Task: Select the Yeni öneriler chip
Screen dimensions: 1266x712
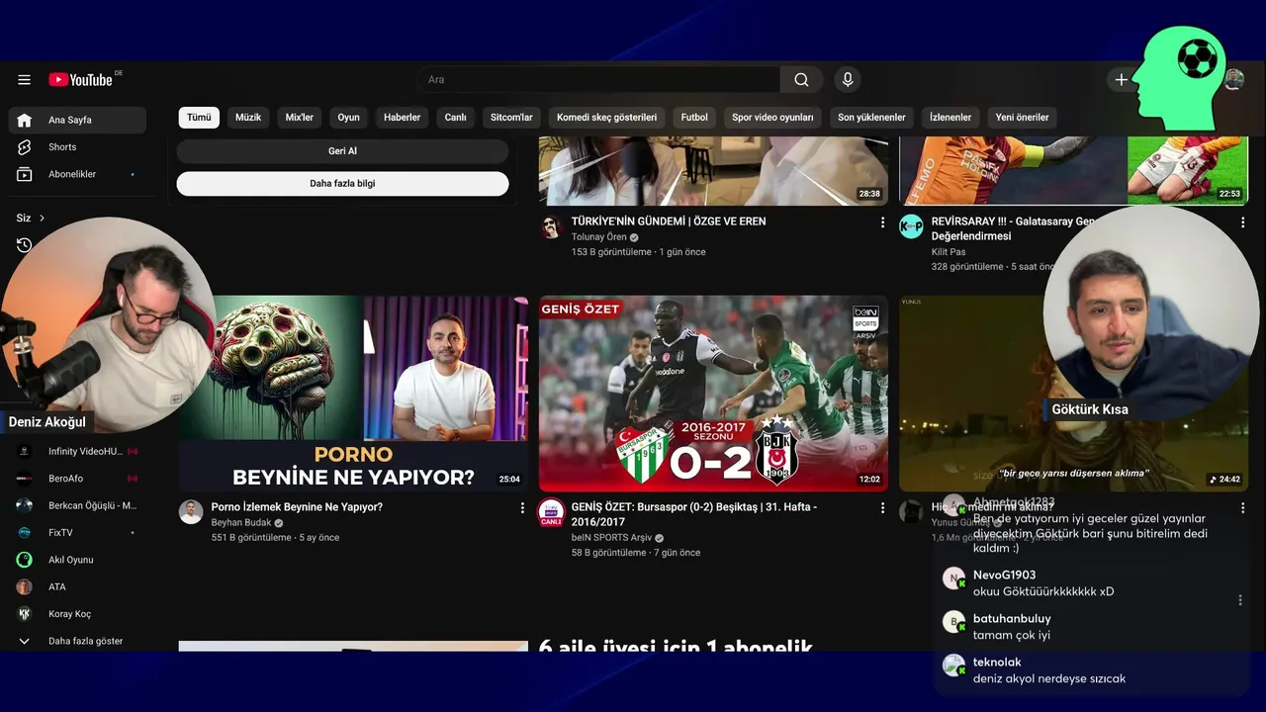Action: (x=1022, y=118)
